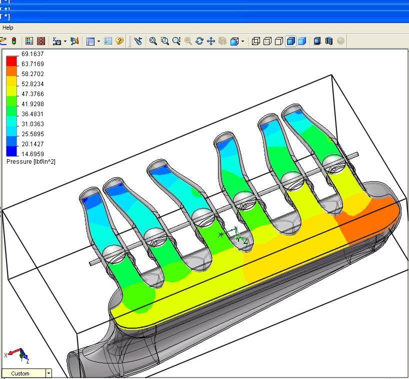The image size is (409, 379).
Task: Click the brick wall texture icon
Action: pos(41,41)
